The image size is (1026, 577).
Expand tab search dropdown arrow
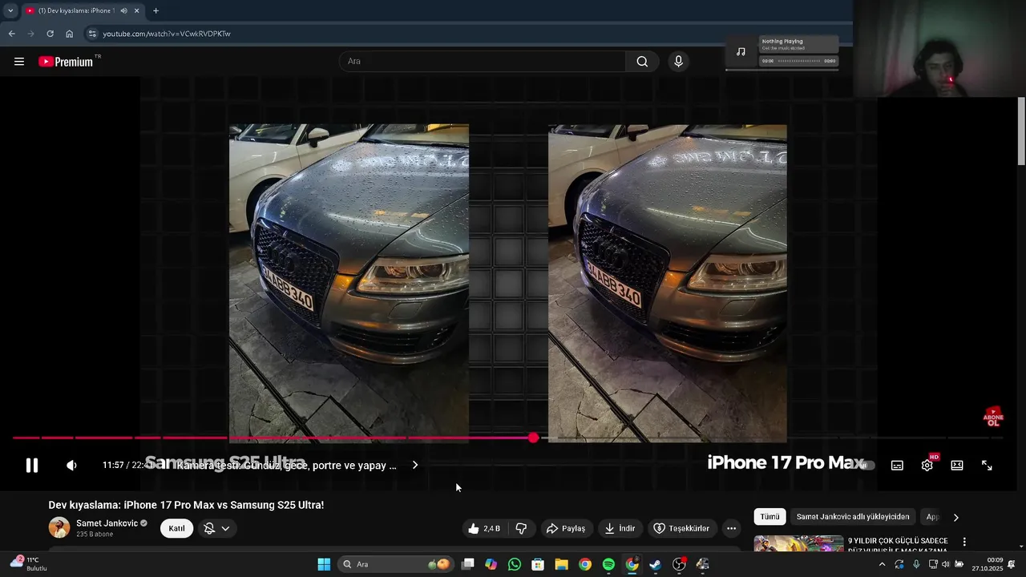tap(10, 10)
